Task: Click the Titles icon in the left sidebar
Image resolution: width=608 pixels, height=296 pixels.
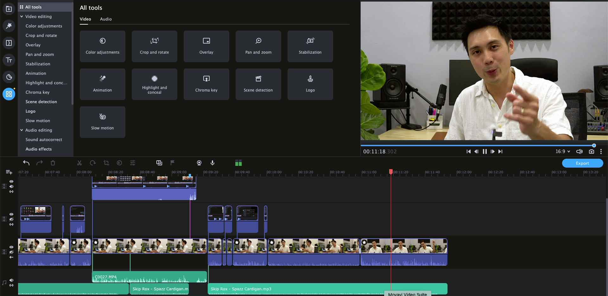Action: click(x=9, y=60)
